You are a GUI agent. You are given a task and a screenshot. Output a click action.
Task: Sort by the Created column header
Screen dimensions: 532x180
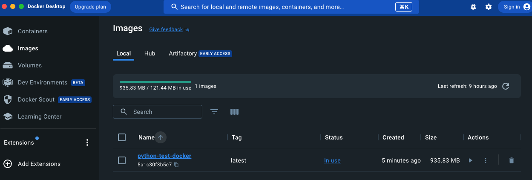point(393,137)
